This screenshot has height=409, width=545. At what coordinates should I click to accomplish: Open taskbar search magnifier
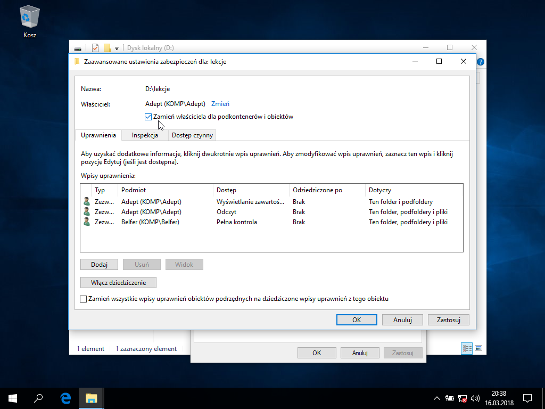38,398
